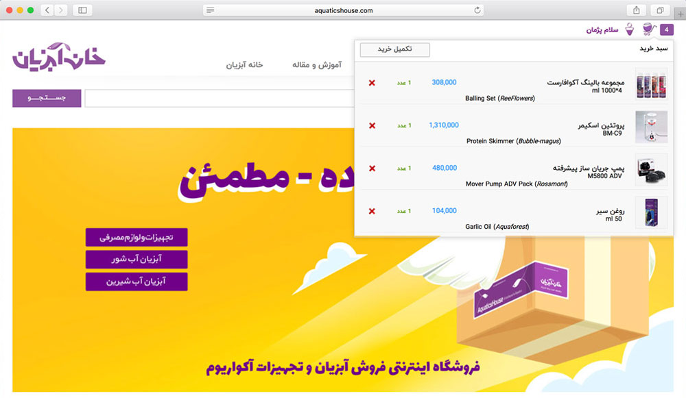Open the آبزیان آب شیرین category button

[x=137, y=282]
